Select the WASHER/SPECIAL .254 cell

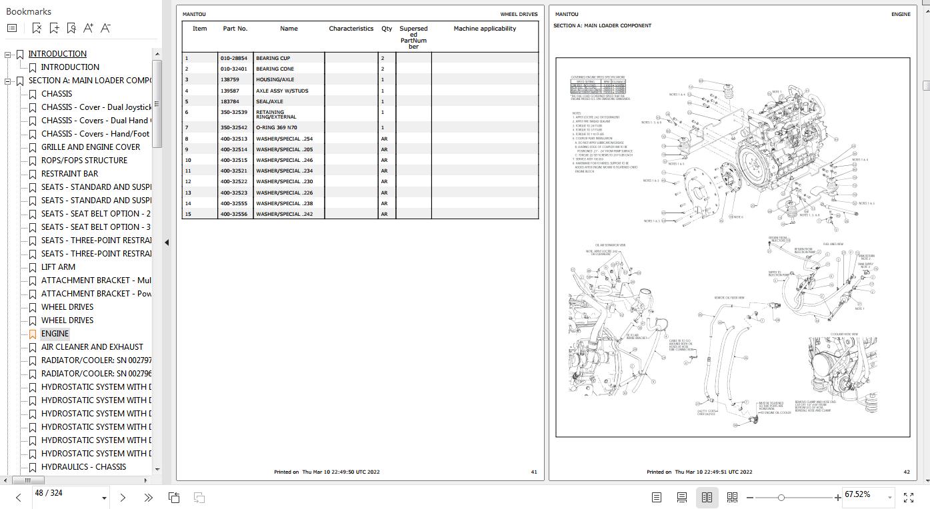point(285,139)
